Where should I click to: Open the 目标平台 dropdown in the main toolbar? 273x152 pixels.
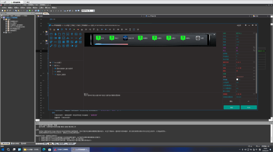point(87,11)
